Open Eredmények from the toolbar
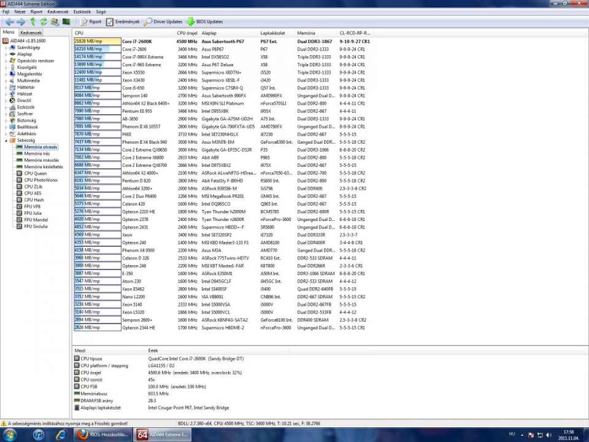This screenshot has height=442, width=589. (x=123, y=22)
